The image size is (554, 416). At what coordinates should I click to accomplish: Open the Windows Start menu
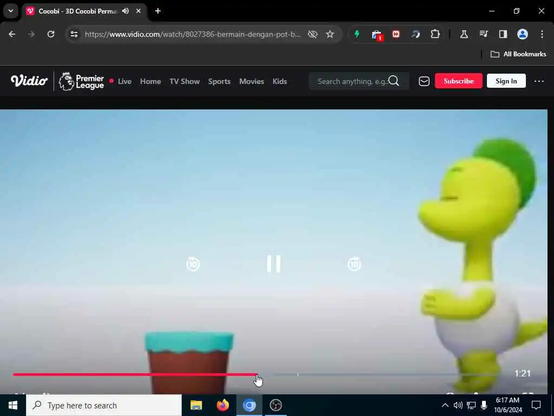(x=13, y=405)
